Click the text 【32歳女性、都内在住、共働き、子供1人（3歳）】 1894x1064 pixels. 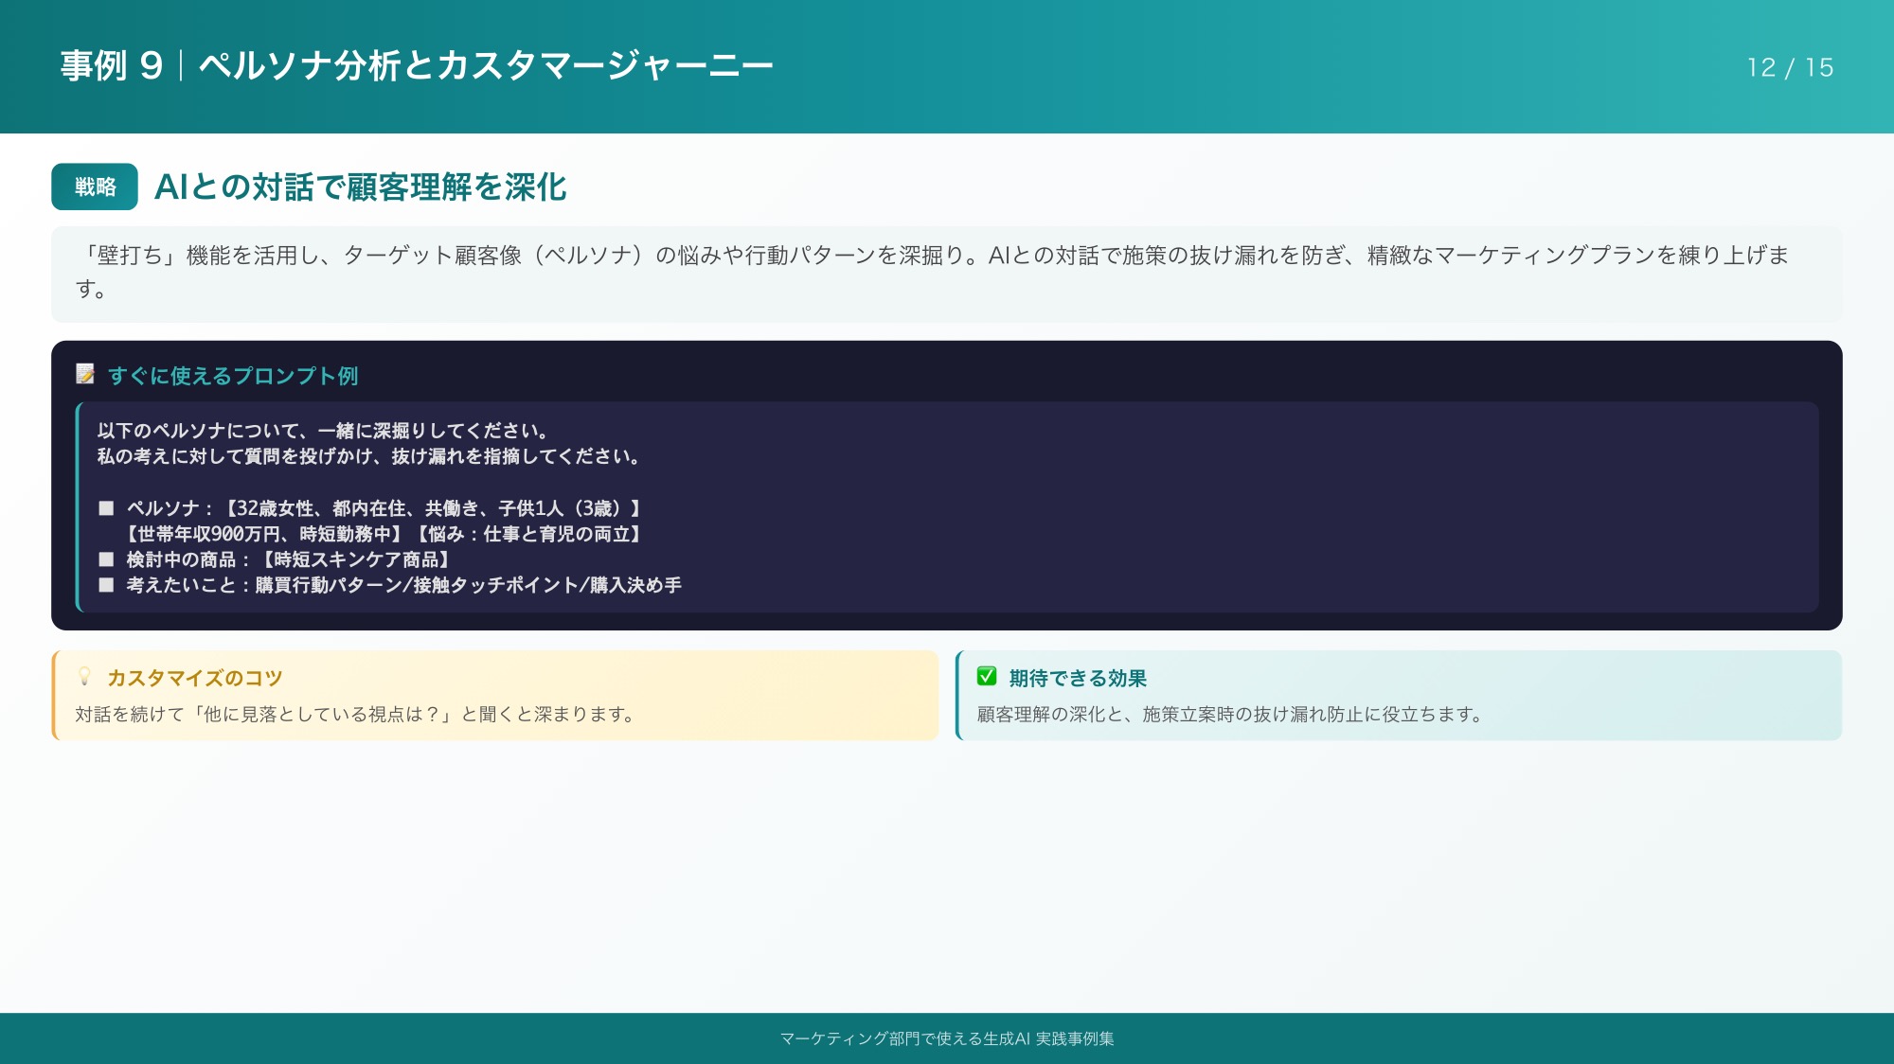[432, 508]
